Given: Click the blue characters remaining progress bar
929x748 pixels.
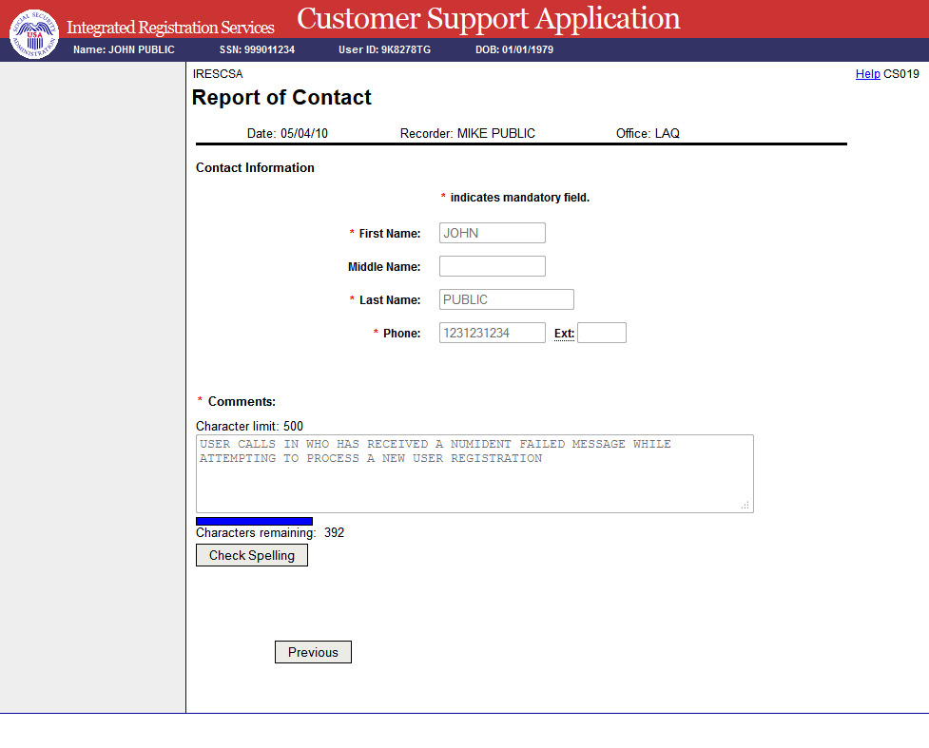Looking at the screenshot, I should pyautogui.click(x=254, y=521).
